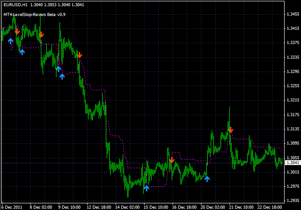Click the 1.3055 price axis label
This screenshot has width=301, height=210.
tap(293, 158)
